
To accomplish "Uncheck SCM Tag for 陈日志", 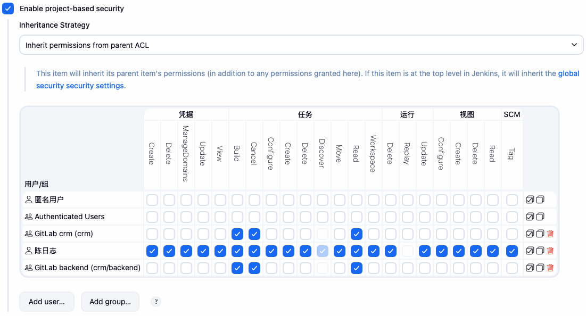I will [x=512, y=251].
